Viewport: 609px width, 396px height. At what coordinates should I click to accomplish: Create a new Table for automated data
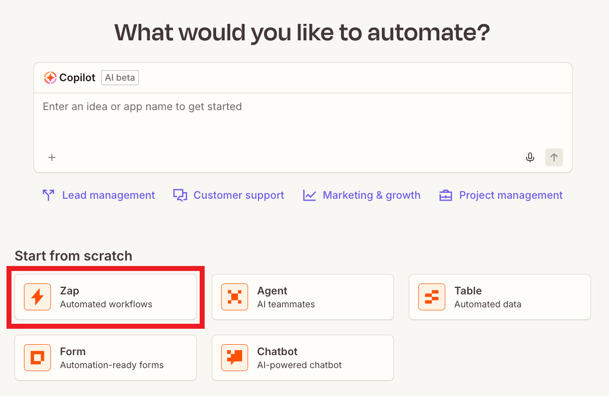coord(500,297)
